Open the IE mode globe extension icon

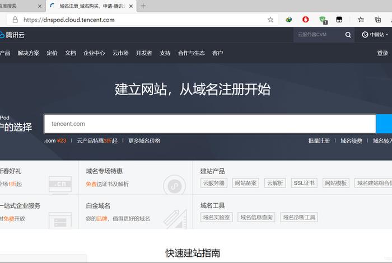(289, 20)
